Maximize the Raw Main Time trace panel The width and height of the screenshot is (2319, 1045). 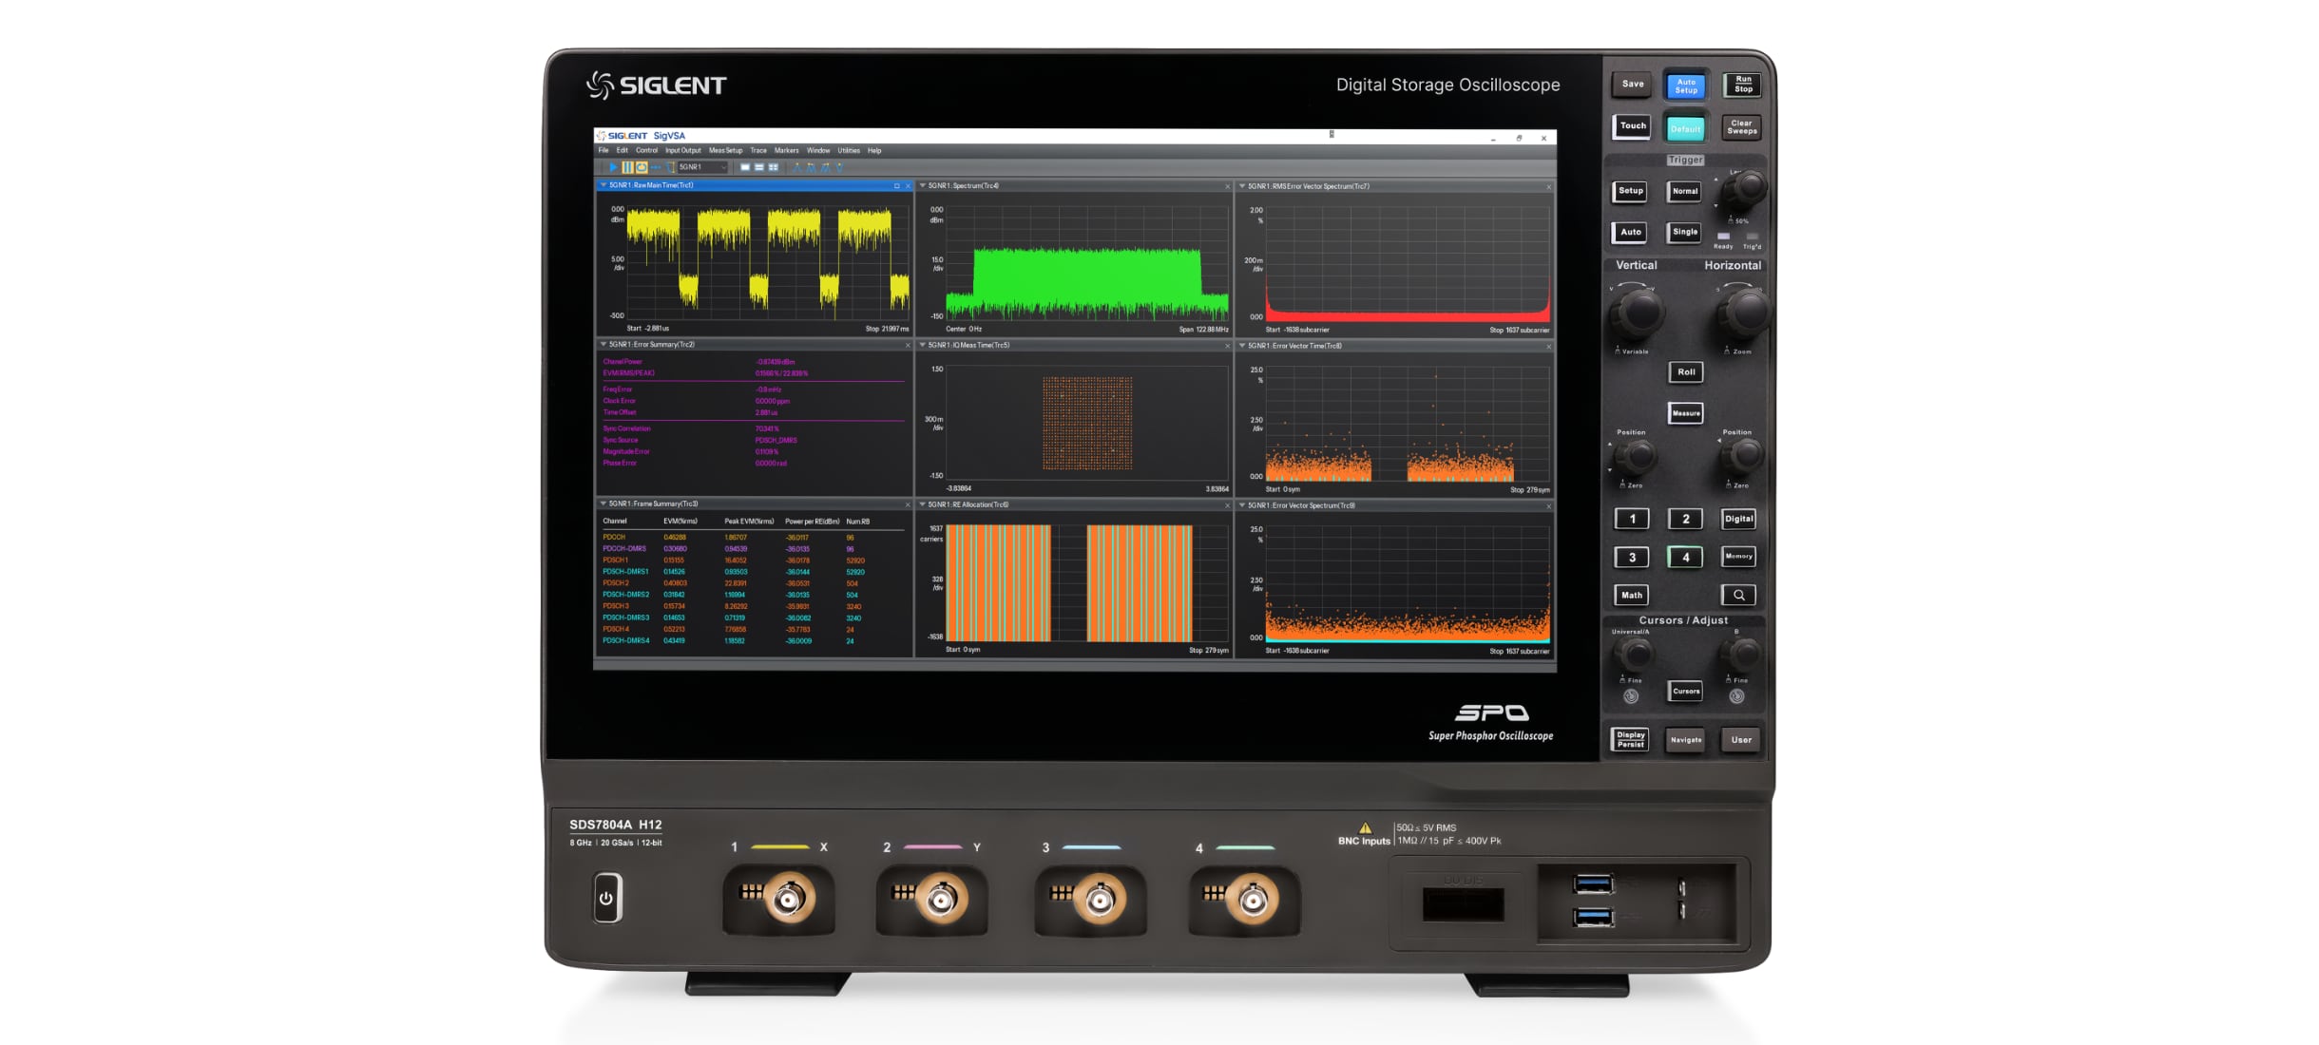[x=896, y=185]
